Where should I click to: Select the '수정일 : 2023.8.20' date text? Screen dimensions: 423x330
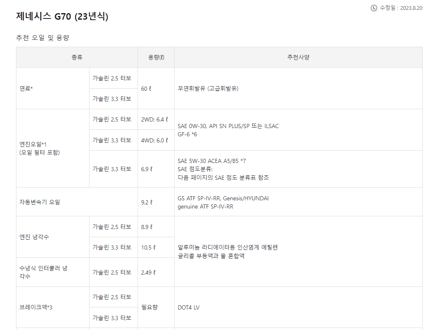tap(401, 8)
